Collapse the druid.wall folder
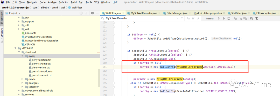The width and height of the screenshot is (280, 96). tap(19, 52)
